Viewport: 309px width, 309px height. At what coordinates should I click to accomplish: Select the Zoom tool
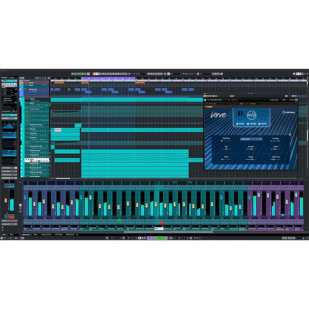click(x=113, y=74)
